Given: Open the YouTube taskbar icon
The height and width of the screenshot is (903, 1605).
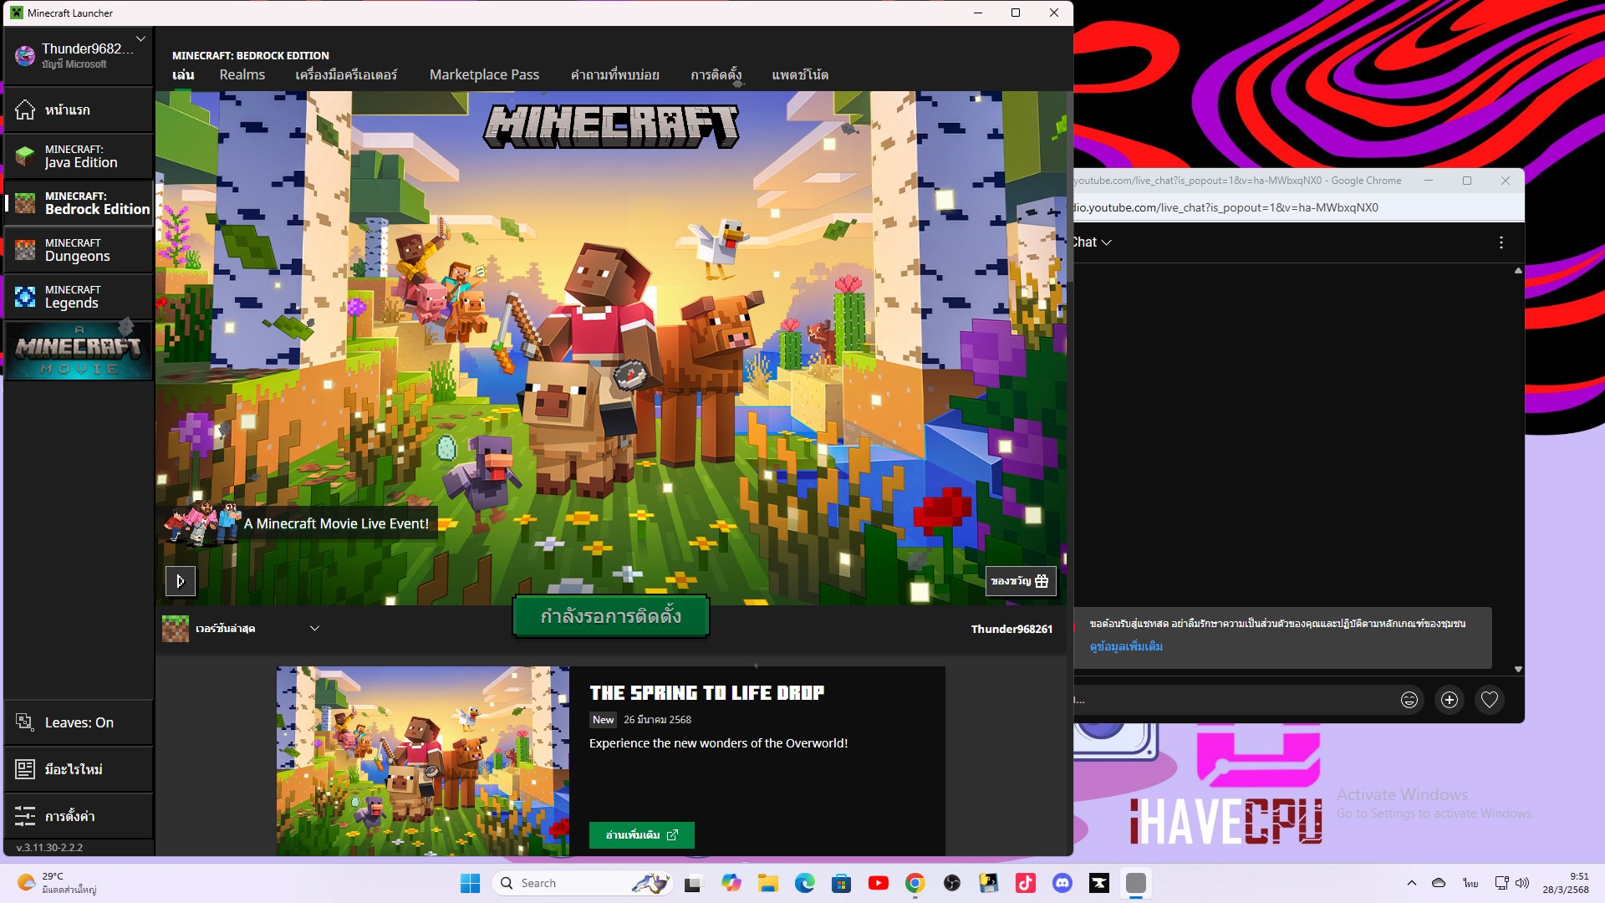Looking at the screenshot, I should tap(879, 883).
